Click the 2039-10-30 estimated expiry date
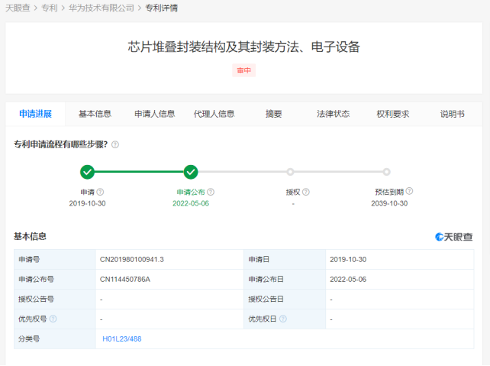Screen dimensions: 490x366 [389, 203]
